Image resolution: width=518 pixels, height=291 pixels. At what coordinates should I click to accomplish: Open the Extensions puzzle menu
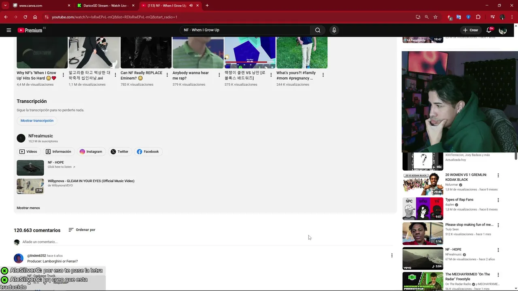pyautogui.click(x=478, y=17)
